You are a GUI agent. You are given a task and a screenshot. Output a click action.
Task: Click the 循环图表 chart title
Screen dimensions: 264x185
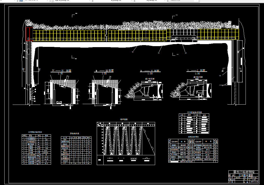coord(124,119)
